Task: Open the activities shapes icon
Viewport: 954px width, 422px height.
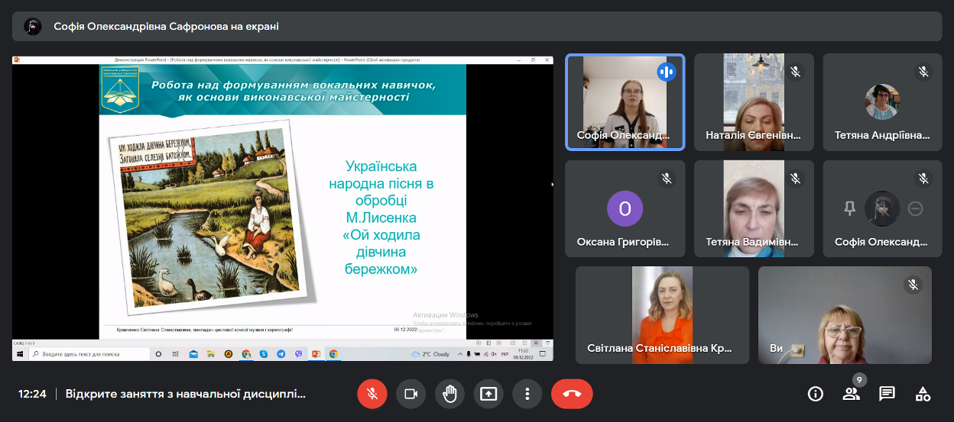Action: (923, 394)
